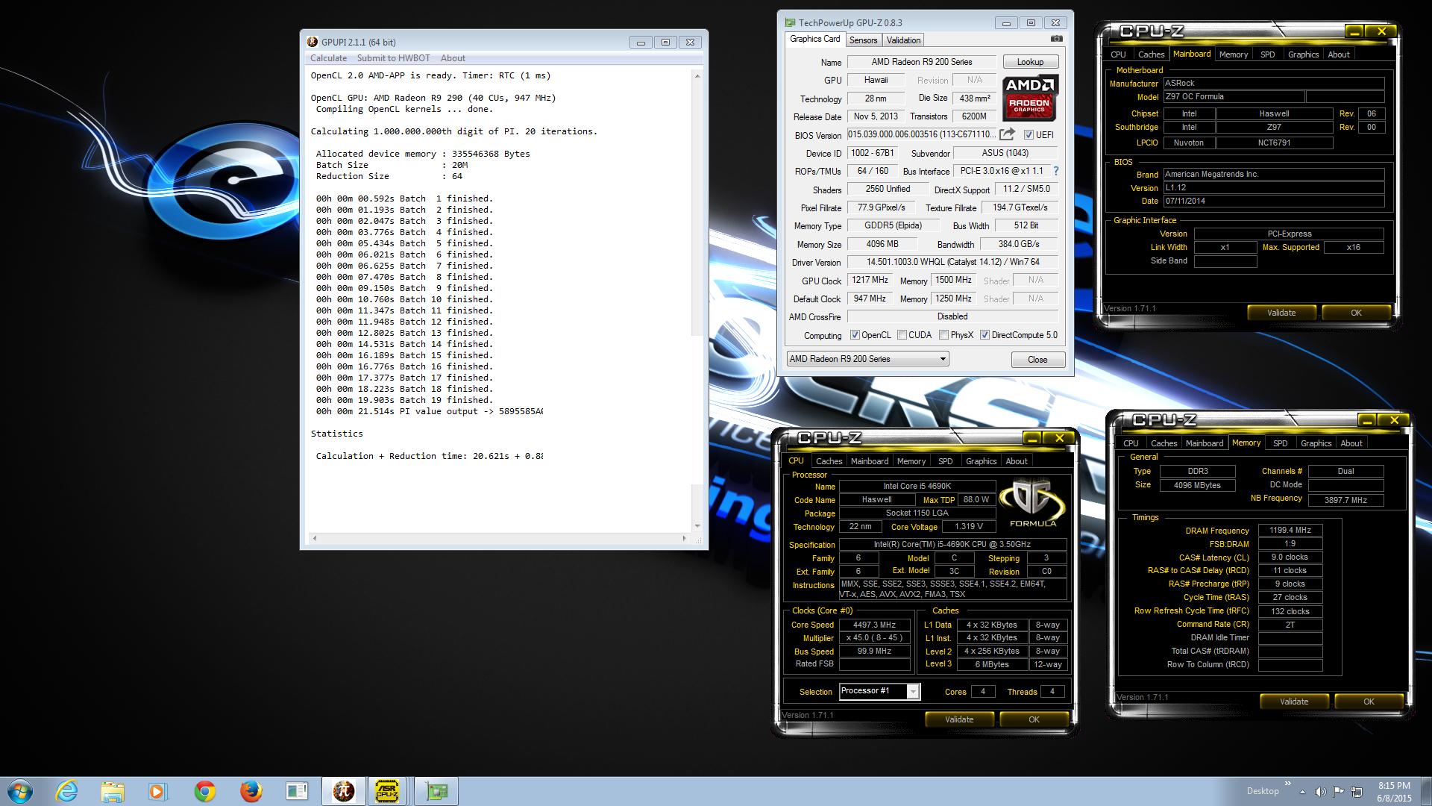Open Submit to HWBOT menu
The height and width of the screenshot is (806, 1432).
(393, 58)
